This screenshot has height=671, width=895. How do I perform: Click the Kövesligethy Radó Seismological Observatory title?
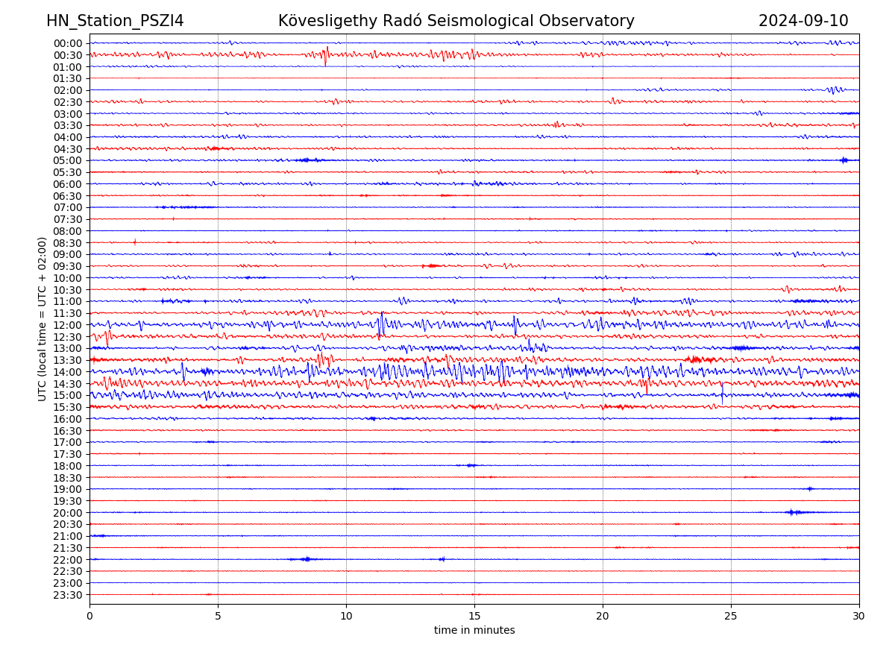click(456, 21)
